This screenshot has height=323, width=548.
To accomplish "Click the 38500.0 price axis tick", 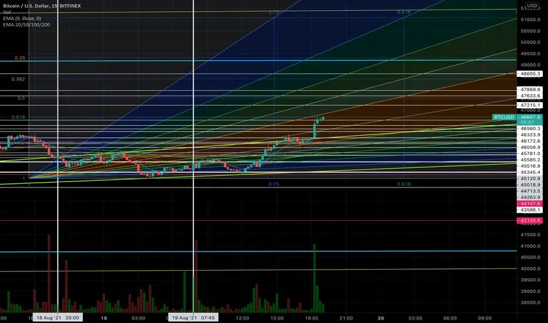I will pos(530,302).
